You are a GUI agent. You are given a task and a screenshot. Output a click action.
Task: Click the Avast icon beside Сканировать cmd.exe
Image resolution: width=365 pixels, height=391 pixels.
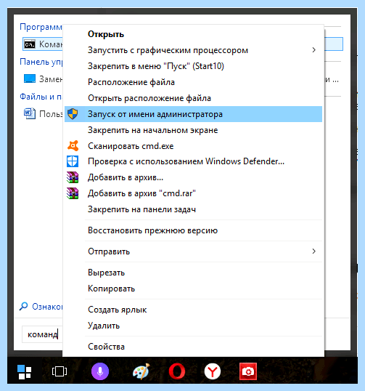point(73,146)
